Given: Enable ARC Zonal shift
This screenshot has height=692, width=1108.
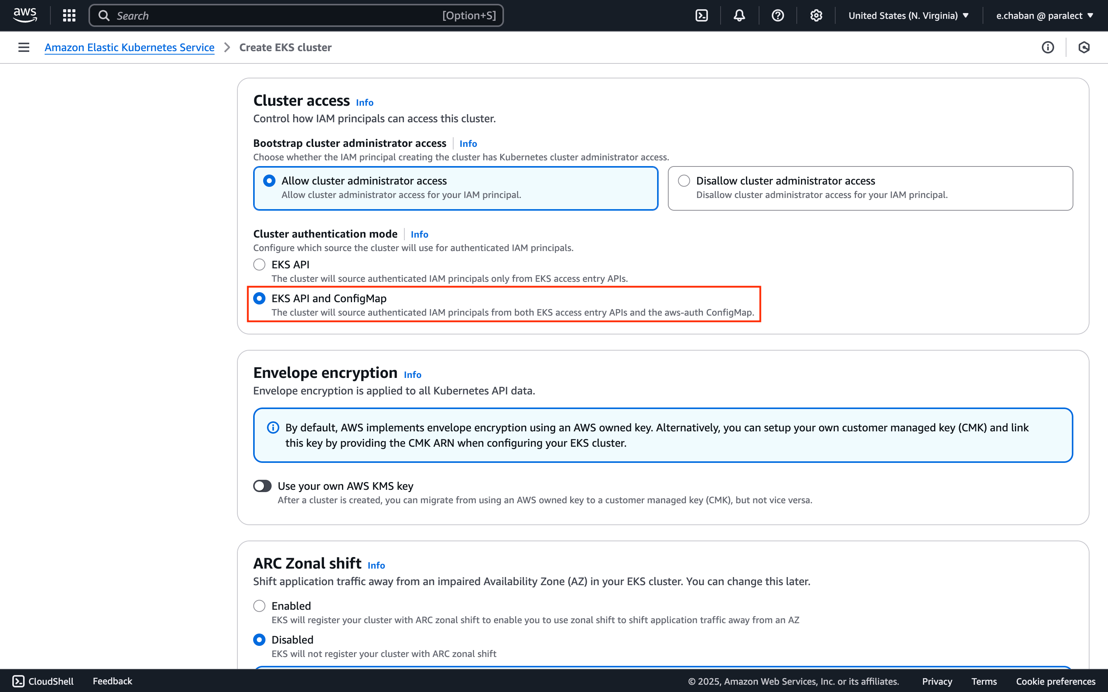Looking at the screenshot, I should point(259,605).
